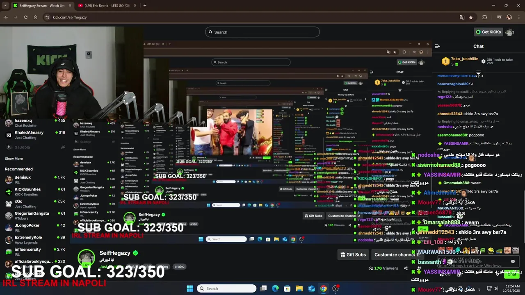Focus the Kick search box

(262, 32)
